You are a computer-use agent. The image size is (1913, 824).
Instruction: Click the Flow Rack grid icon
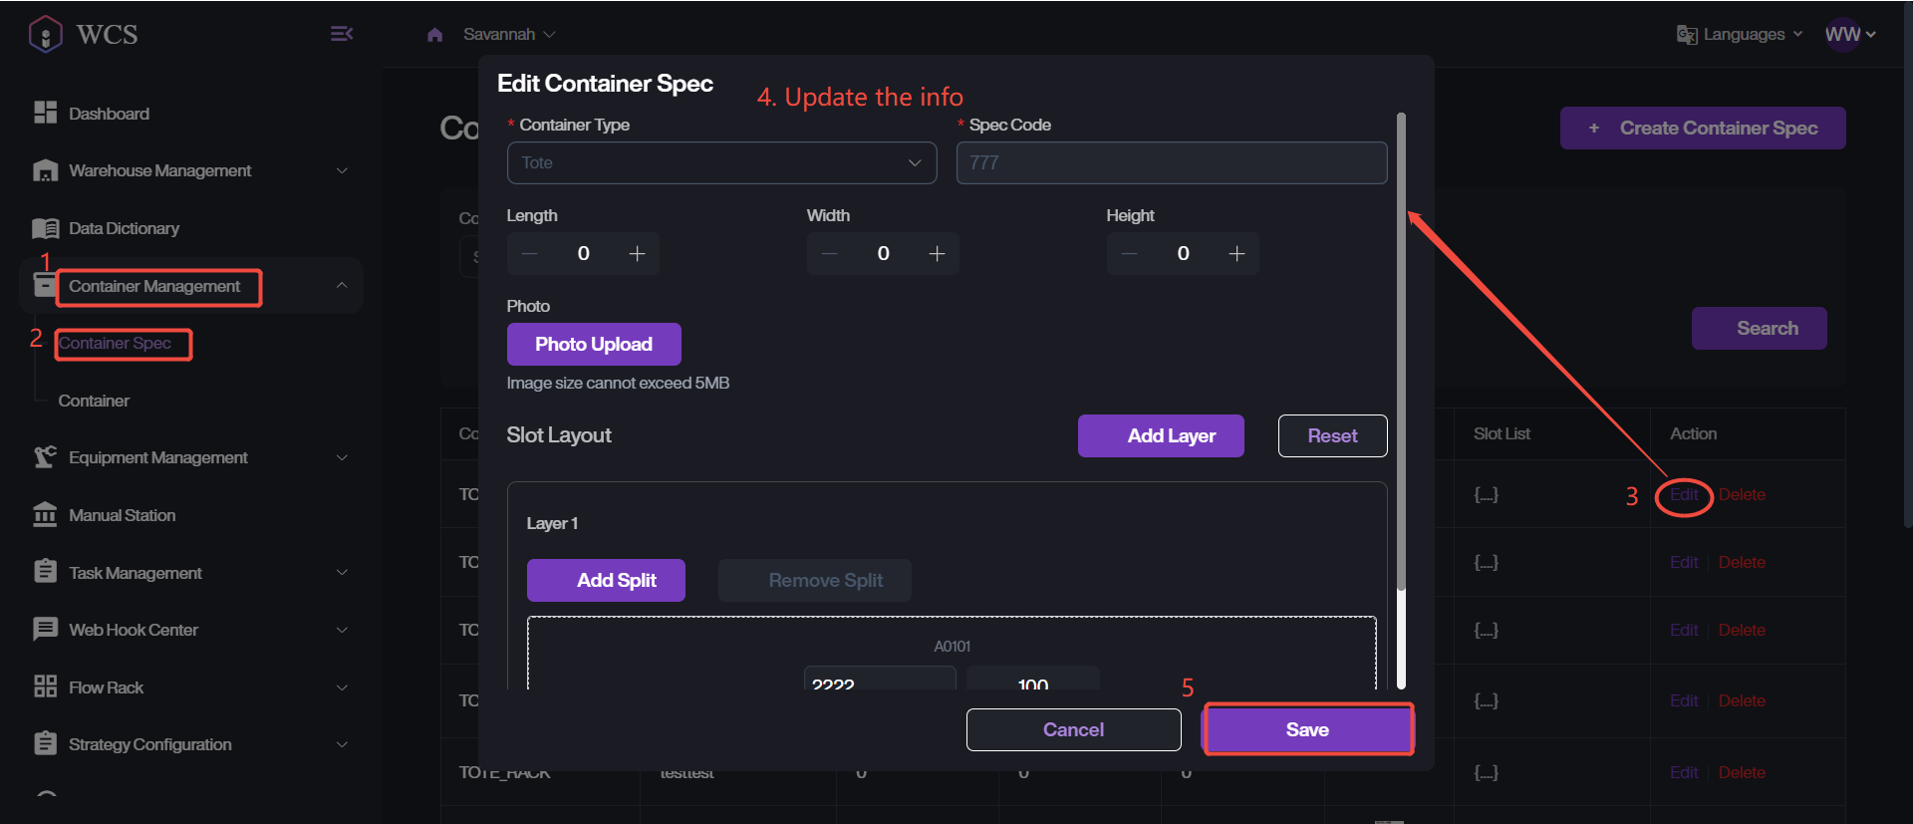pos(45,687)
